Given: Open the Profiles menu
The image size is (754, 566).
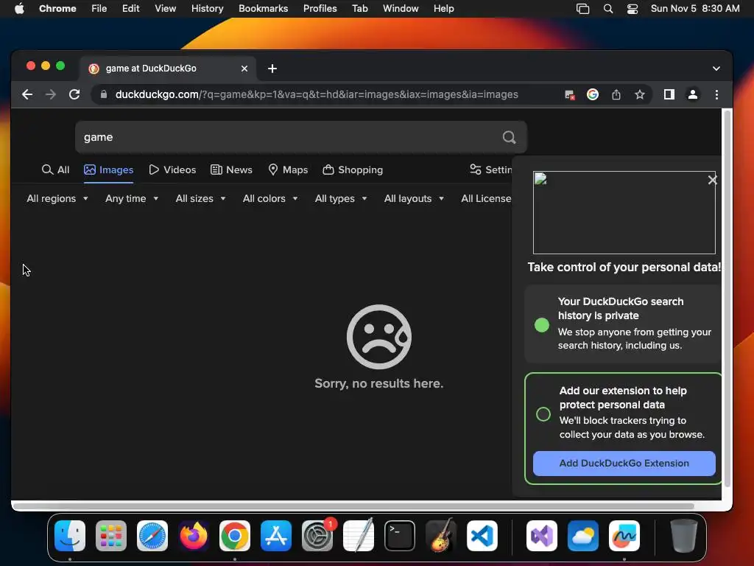Looking at the screenshot, I should [320, 9].
